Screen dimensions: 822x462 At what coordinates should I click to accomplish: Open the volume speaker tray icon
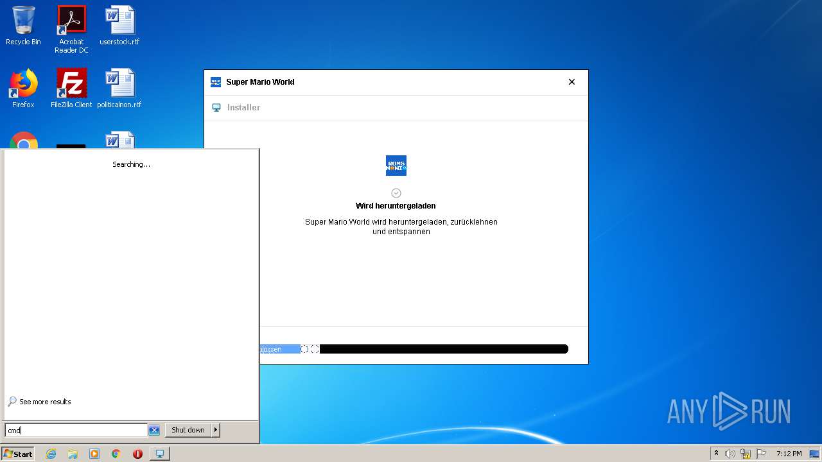(x=730, y=454)
